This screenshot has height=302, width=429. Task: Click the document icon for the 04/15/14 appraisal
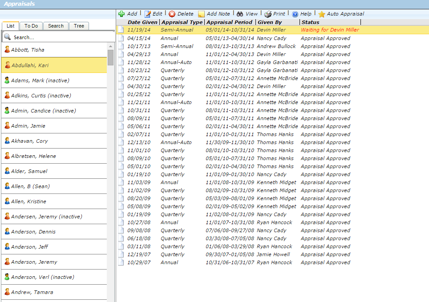(121, 38)
